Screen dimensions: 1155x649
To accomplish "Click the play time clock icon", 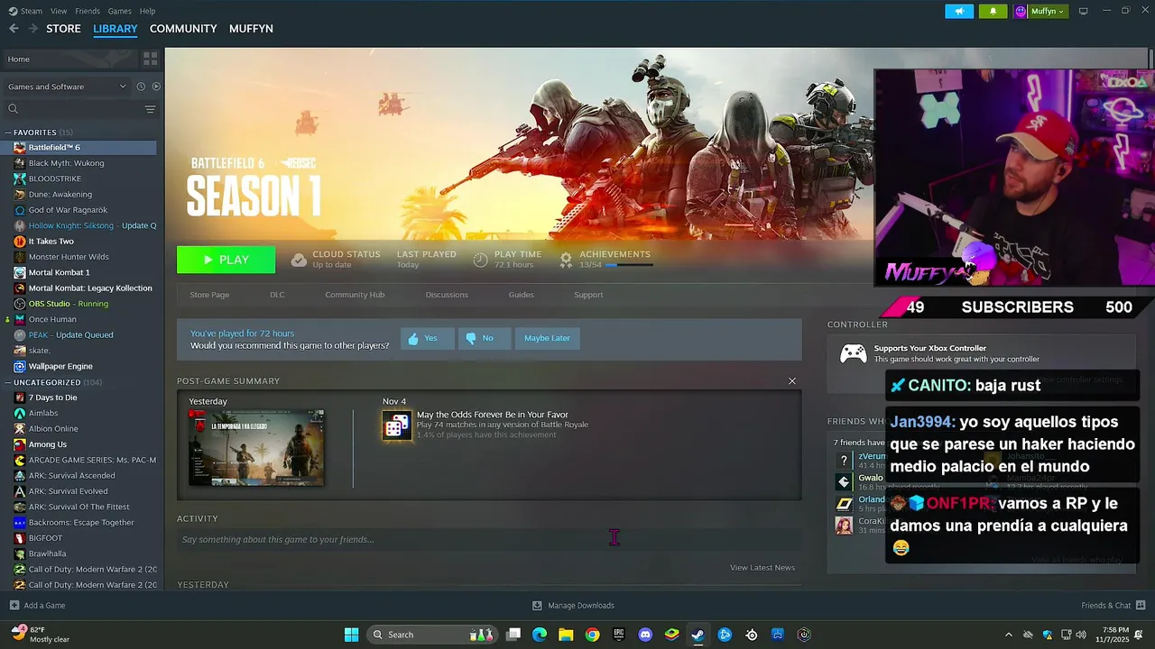I will (480, 260).
